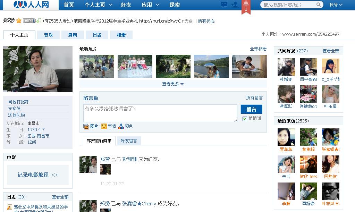Switch to the 好友留言 tab
The image size is (355, 212).
pos(129,141)
